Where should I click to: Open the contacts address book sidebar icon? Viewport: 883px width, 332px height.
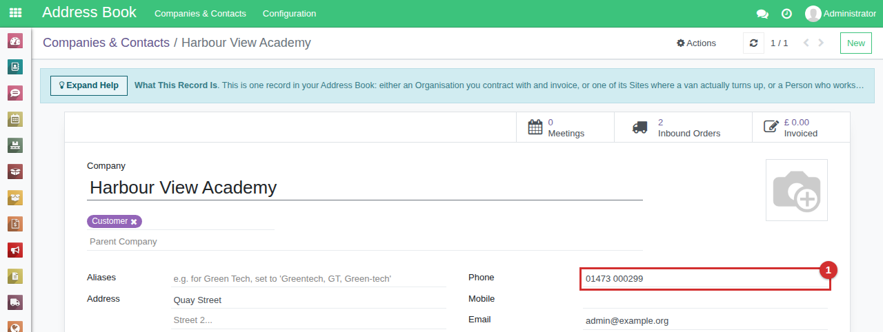pyautogui.click(x=15, y=67)
